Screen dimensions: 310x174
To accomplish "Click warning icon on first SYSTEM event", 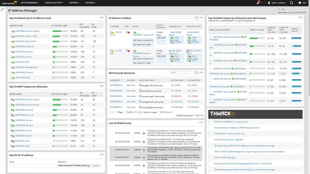I will tap(144, 133).
